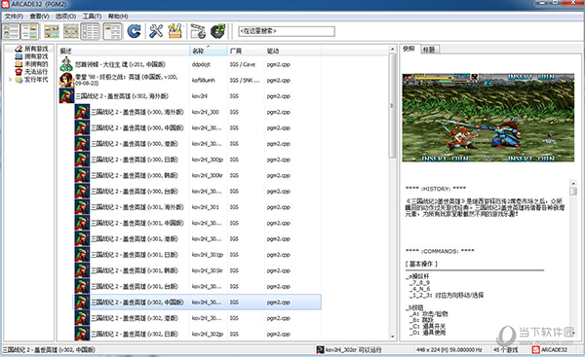
Task: Activate the details list view icon
Action: [90, 31]
